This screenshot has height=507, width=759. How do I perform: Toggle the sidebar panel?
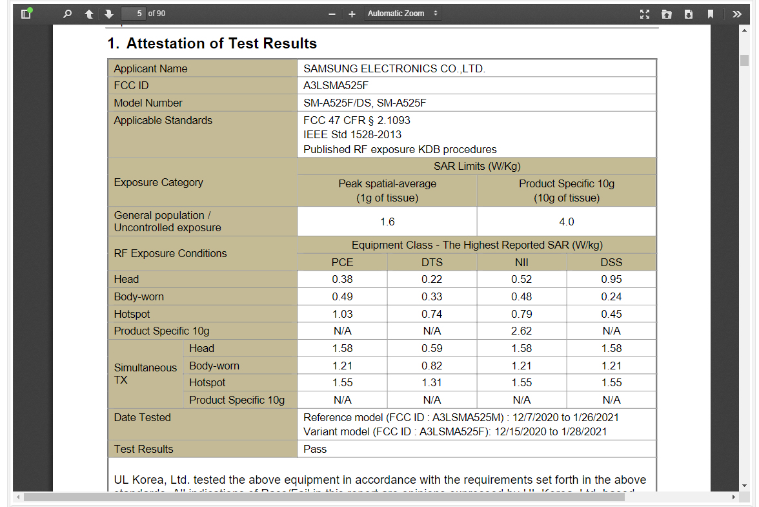[26, 14]
